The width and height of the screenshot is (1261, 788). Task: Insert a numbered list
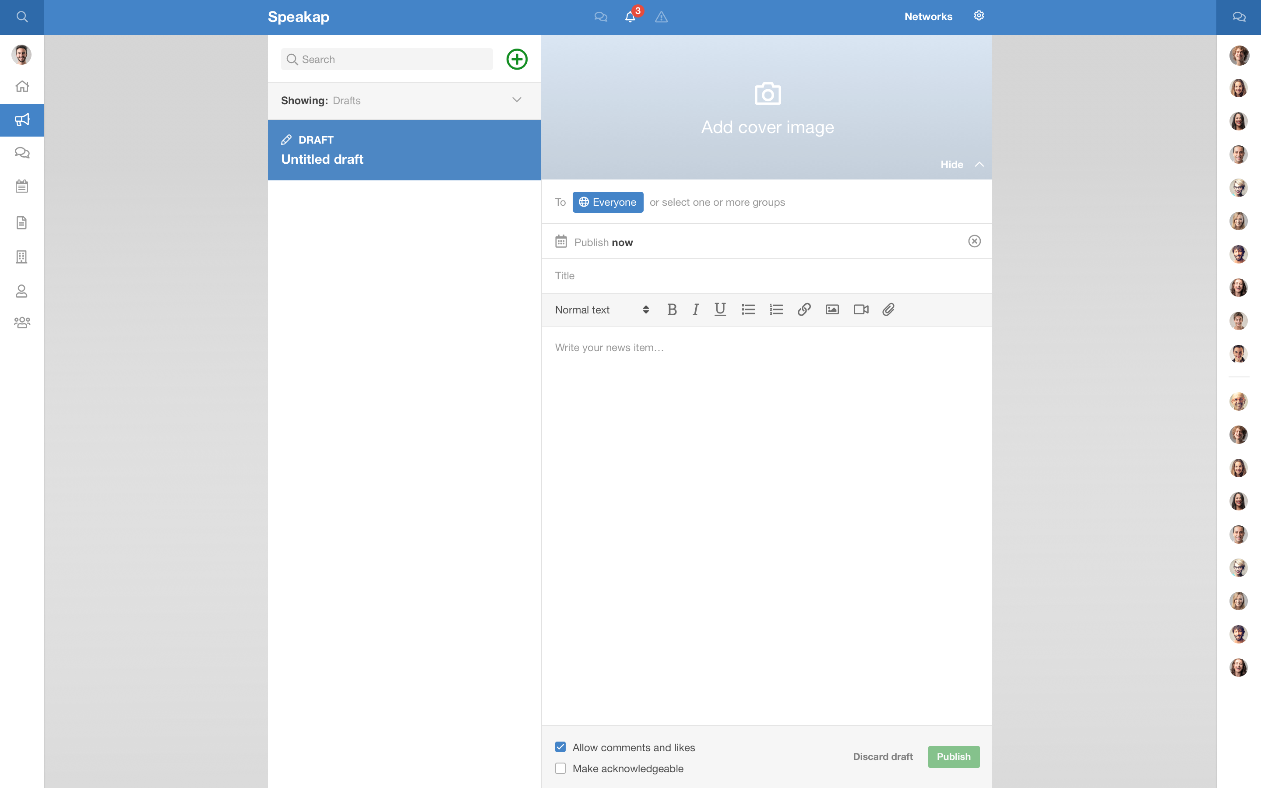click(776, 310)
